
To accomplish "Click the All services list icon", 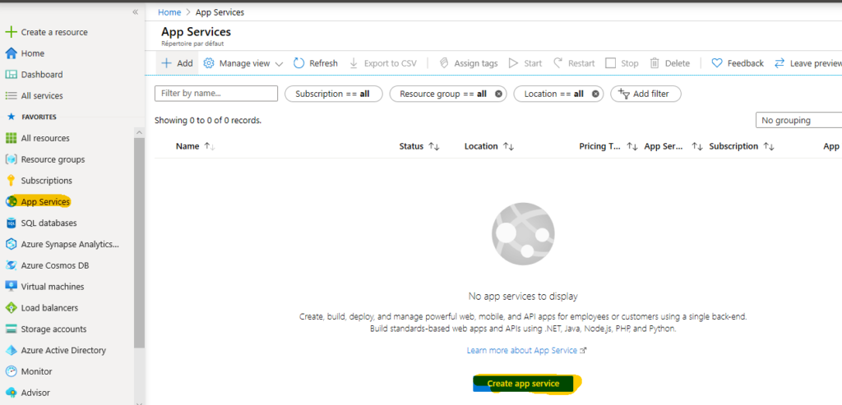I will tap(11, 95).
